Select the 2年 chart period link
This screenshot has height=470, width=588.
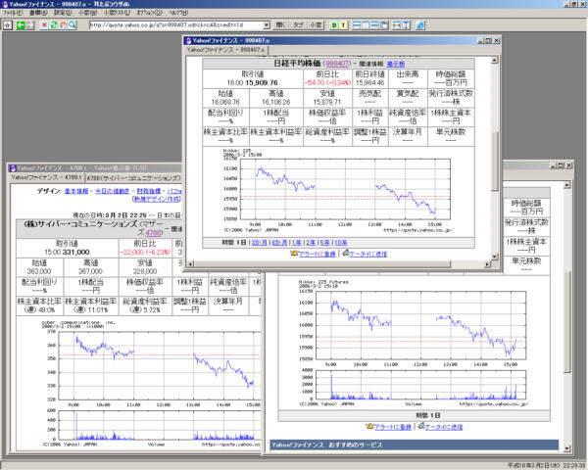(310, 243)
